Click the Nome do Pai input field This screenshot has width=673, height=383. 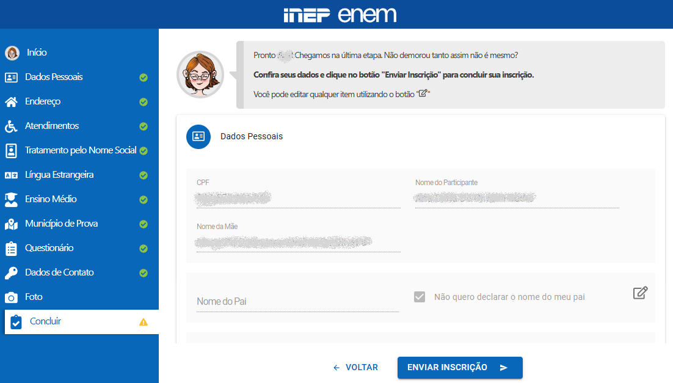(x=297, y=302)
